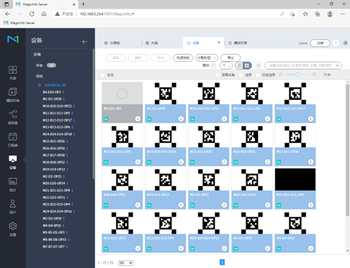
Task: Open the 内容 section in left sidebar
Action: pos(13,73)
